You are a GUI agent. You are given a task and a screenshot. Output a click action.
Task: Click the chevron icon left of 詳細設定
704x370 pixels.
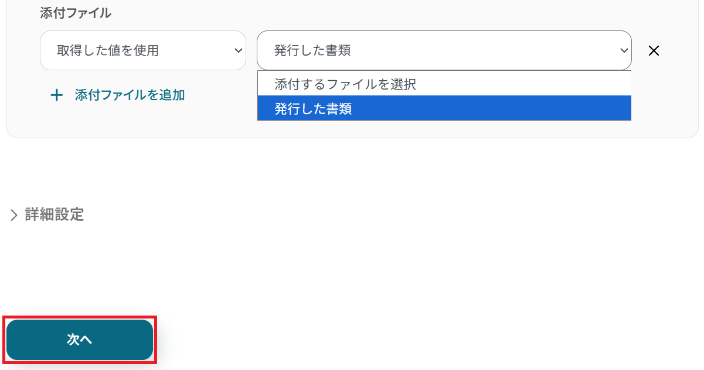[14, 215]
